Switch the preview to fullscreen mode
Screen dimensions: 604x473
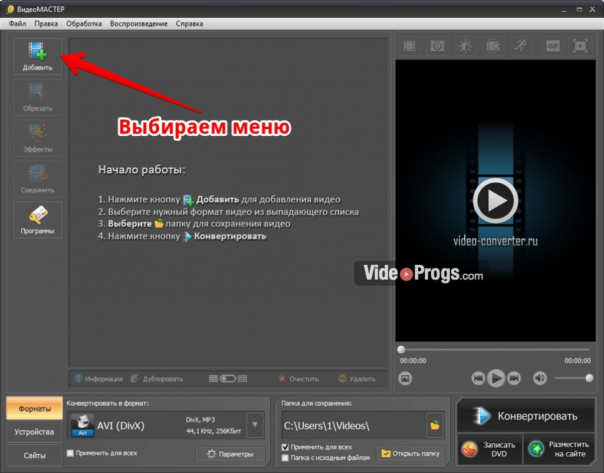point(580,46)
